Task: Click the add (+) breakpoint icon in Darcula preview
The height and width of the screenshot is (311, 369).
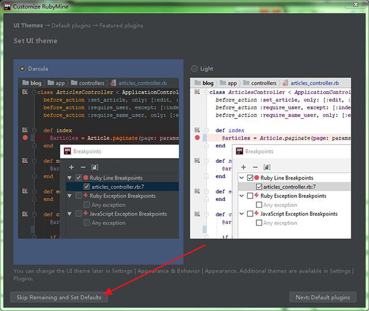Action: pyautogui.click(x=71, y=167)
